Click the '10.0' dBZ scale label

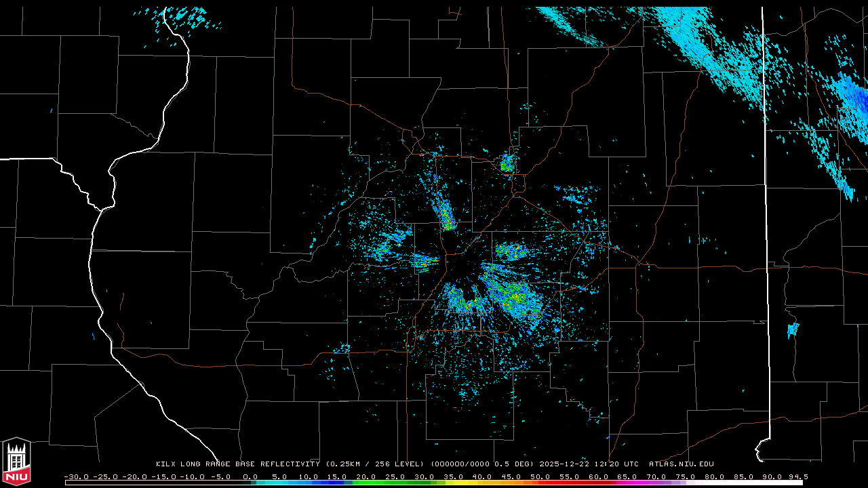tap(309, 476)
